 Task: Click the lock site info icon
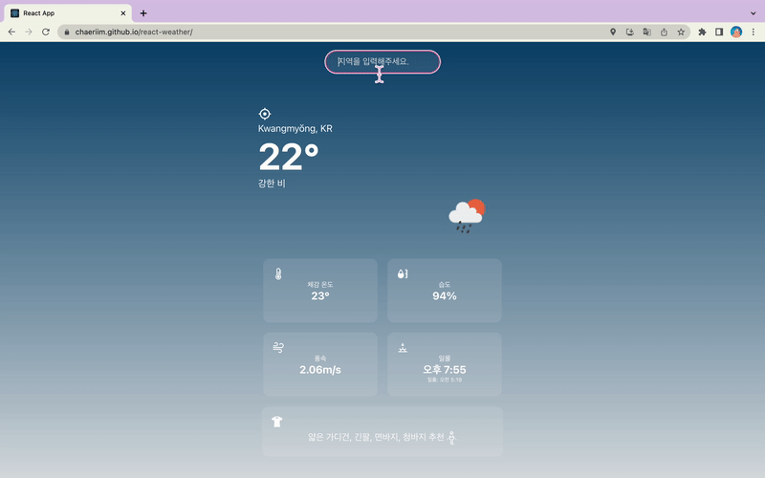pos(67,32)
